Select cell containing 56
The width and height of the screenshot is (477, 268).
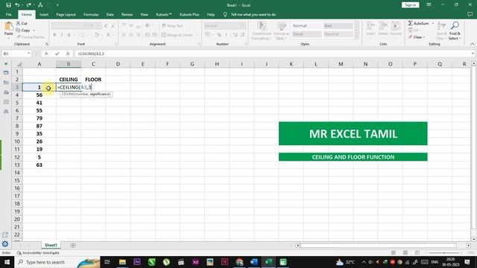point(40,95)
